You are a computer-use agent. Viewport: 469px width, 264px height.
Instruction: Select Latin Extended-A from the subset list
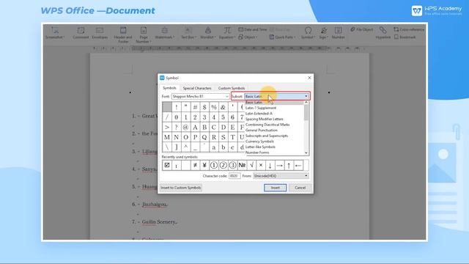pyautogui.click(x=259, y=114)
